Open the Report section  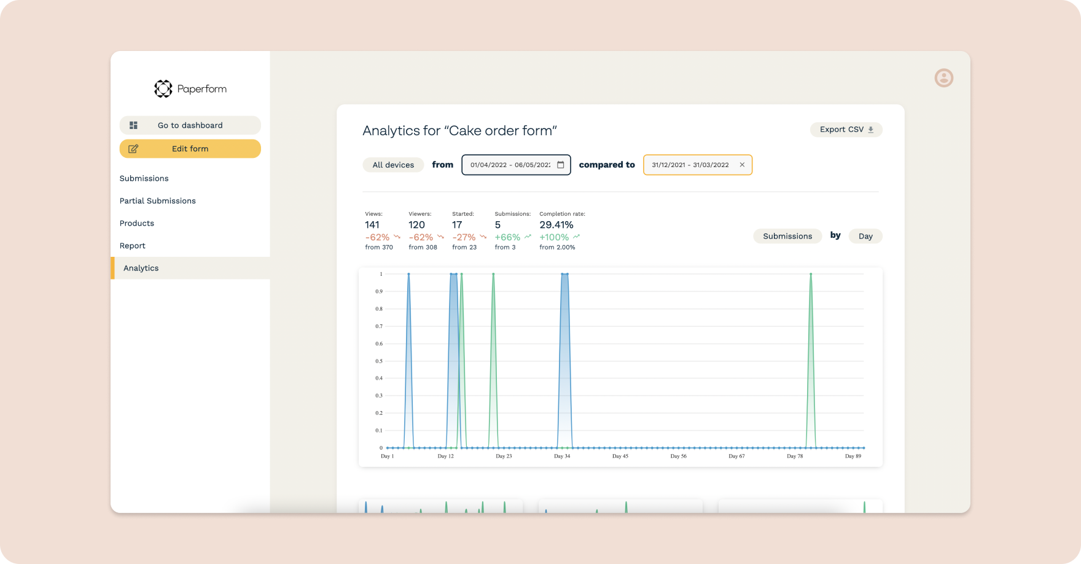click(x=132, y=246)
